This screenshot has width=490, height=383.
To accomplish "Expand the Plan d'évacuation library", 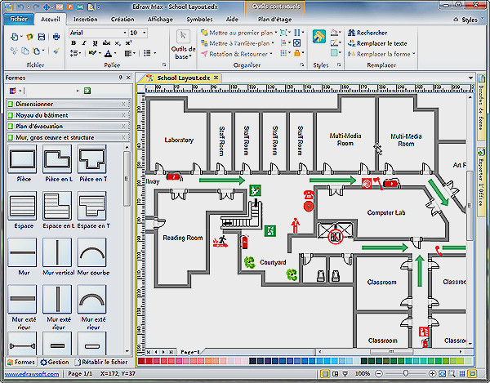I will (68, 127).
